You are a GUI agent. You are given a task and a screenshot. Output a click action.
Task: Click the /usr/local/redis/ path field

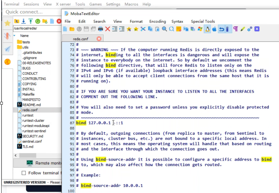[37, 29]
